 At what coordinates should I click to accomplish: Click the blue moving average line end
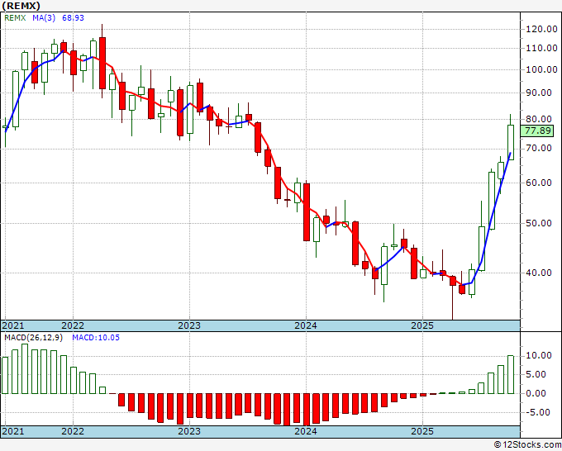tap(511, 154)
